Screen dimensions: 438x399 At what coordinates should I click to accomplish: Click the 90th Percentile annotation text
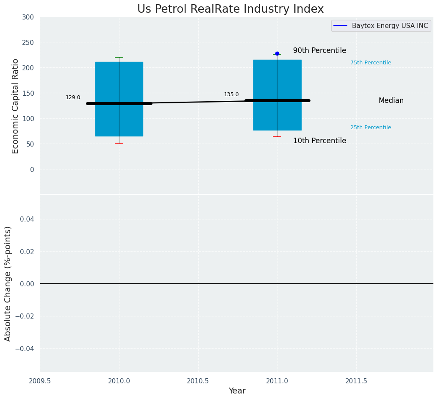tap(319, 50)
